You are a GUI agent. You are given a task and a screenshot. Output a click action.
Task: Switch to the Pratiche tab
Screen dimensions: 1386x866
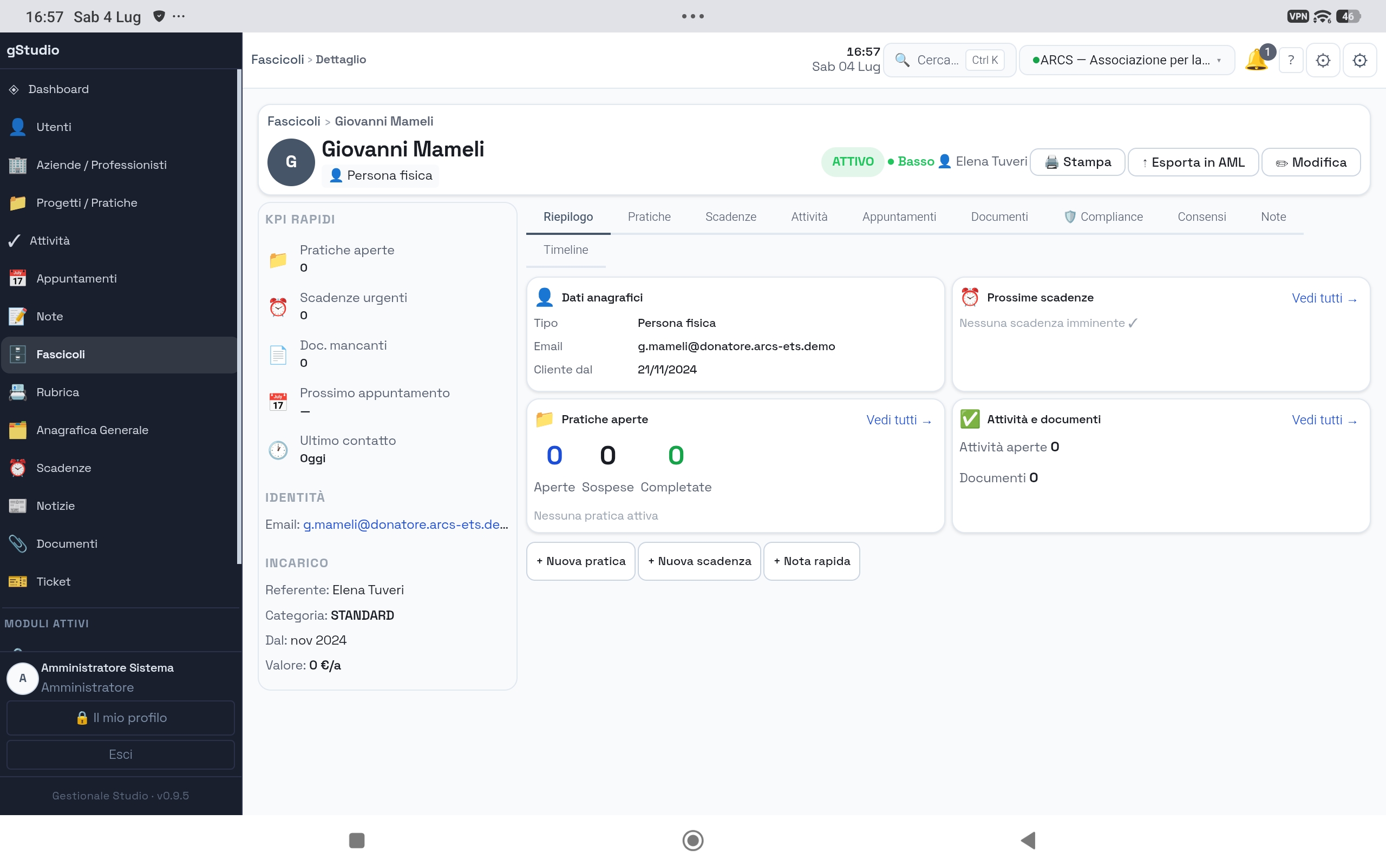tap(649, 217)
